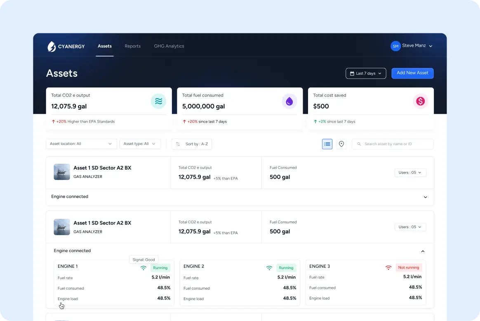Click the purple fuel droplet icon

coord(289,101)
